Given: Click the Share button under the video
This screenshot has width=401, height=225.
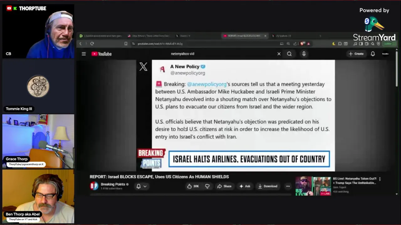Looking at the screenshot, I should pos(224,186).
